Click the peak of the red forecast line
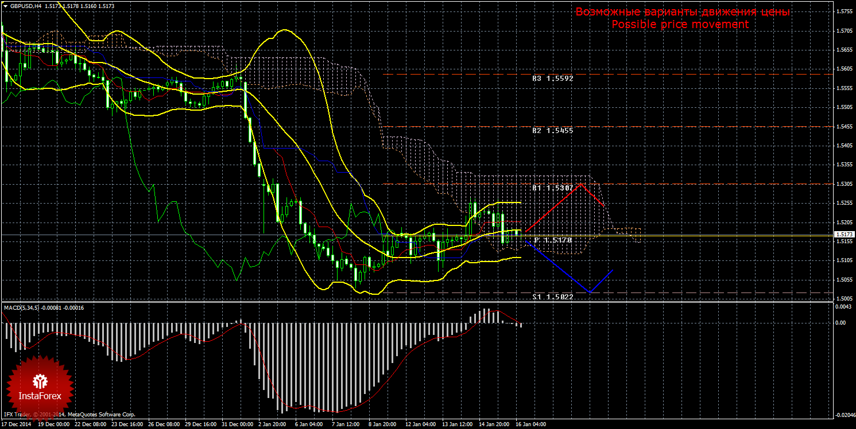856x429 pixels. coord(582,184)
